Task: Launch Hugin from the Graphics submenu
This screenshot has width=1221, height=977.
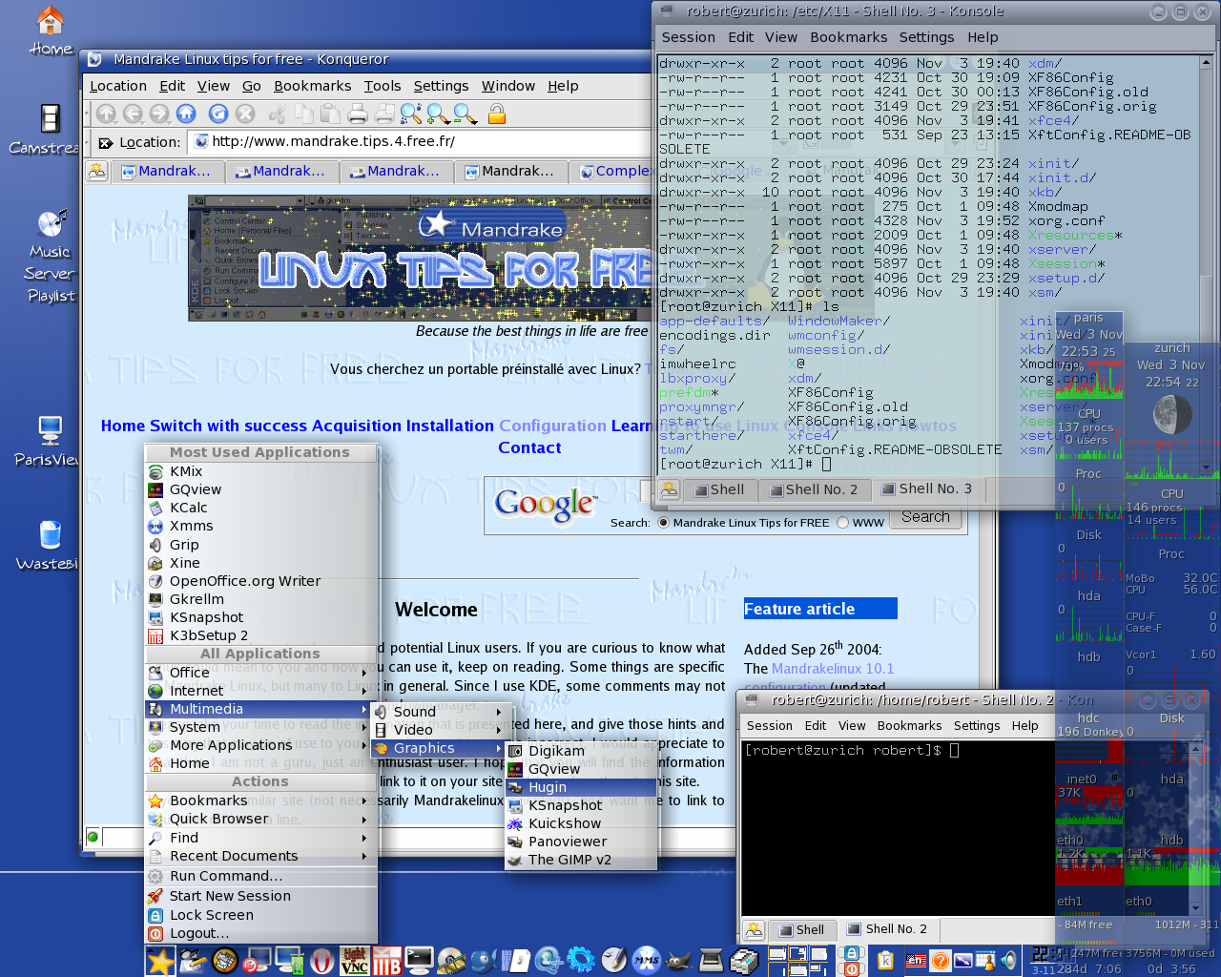Action: click(x=580, y=787)
